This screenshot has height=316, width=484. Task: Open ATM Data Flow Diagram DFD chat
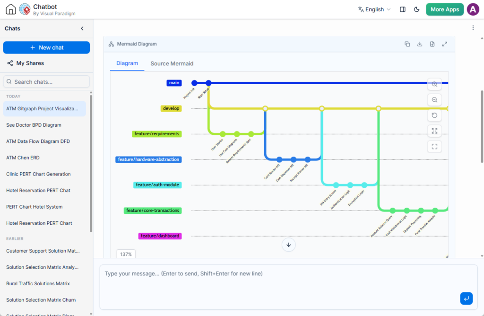[44, 141]
